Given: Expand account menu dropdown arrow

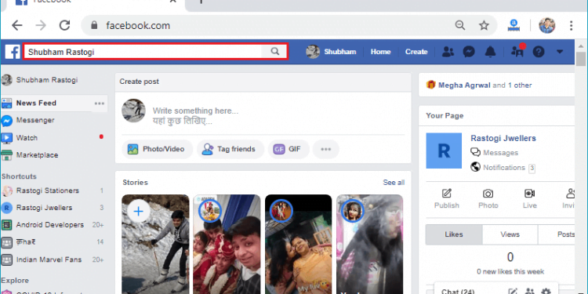Looking at the screenshot, I should pos(560,52).
